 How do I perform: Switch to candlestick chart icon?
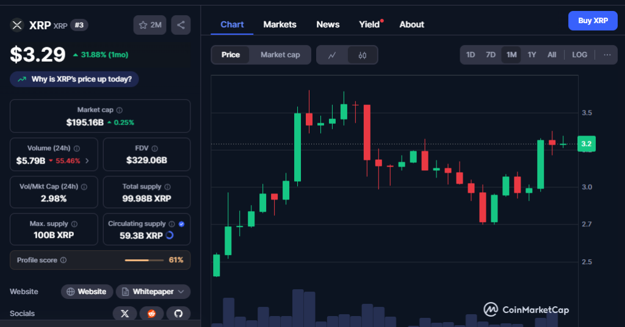coord(363,55)
